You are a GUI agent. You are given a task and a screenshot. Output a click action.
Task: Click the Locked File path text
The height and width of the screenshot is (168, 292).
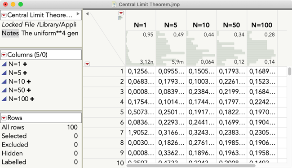pos(39,25)
